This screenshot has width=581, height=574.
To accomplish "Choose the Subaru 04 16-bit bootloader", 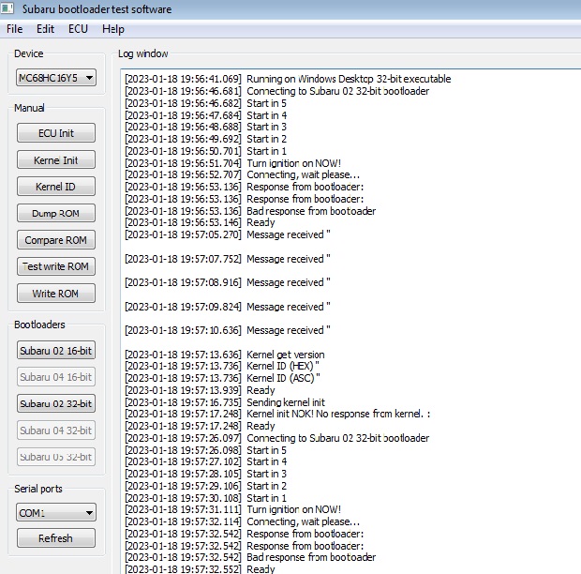I will (x=56, y=376).
